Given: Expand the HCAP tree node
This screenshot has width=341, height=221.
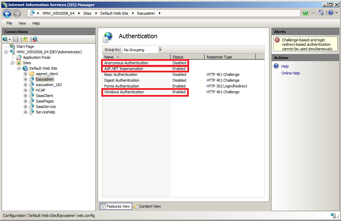Looking at the screenshot, I should (x=26, y=90).
